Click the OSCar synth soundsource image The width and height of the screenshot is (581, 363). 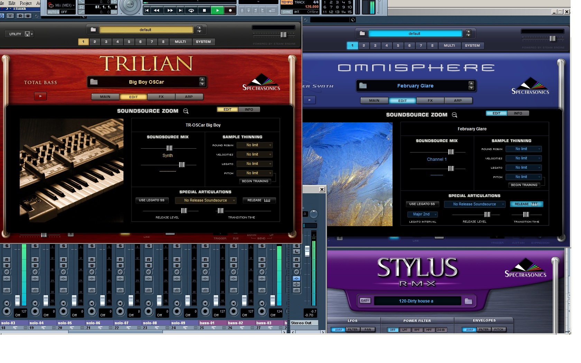coord(72,170)
